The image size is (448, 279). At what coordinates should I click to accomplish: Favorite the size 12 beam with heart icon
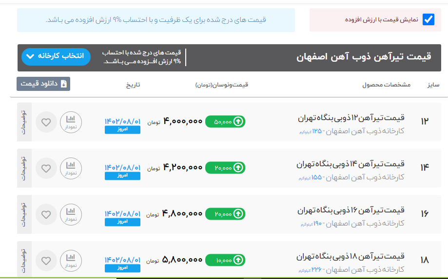46,122
